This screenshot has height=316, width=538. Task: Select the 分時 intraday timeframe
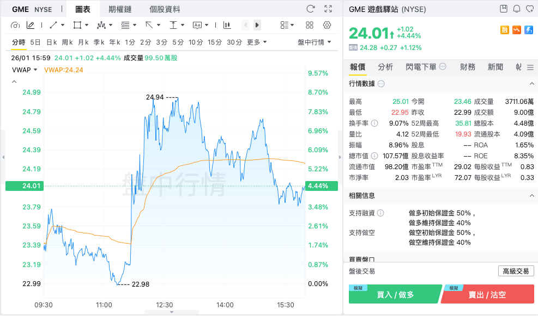19,42
